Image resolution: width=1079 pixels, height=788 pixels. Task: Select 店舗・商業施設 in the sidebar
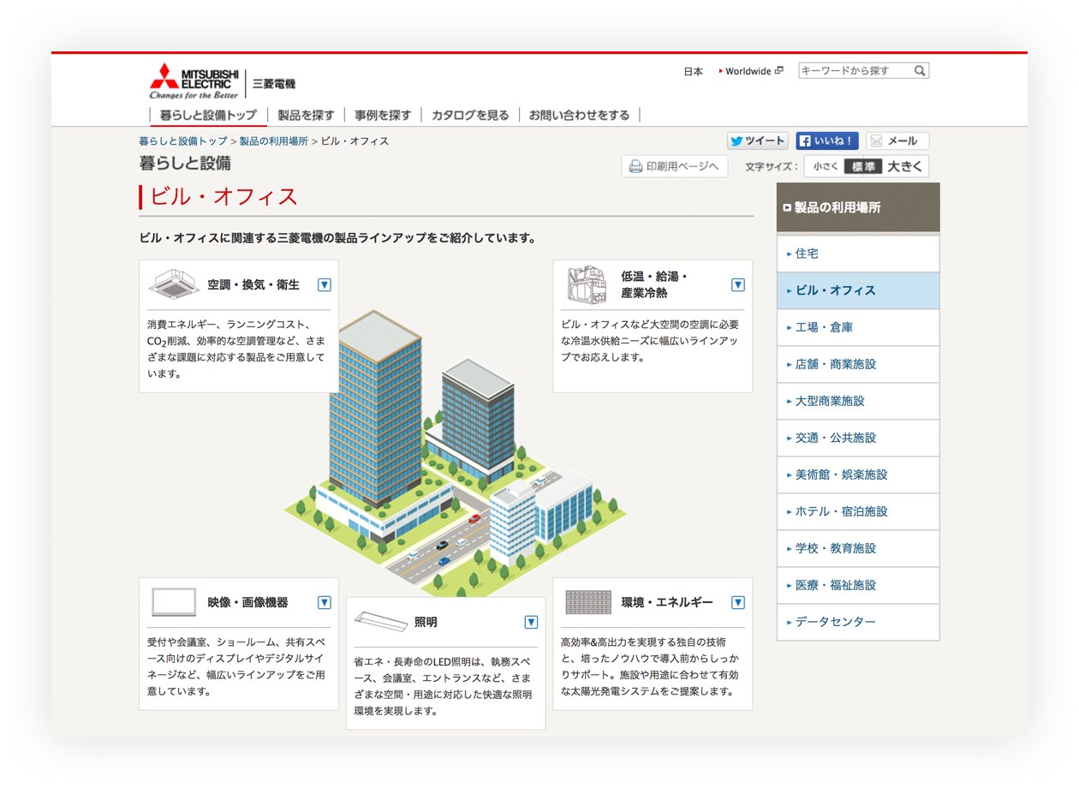click(858, 364)
